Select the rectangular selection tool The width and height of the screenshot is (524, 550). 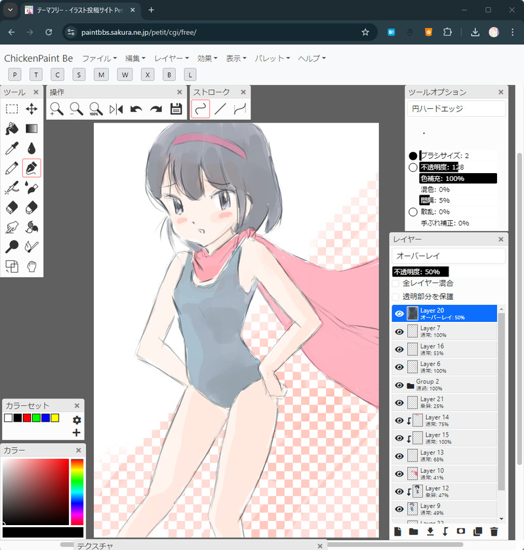click(x=12, y=109)
